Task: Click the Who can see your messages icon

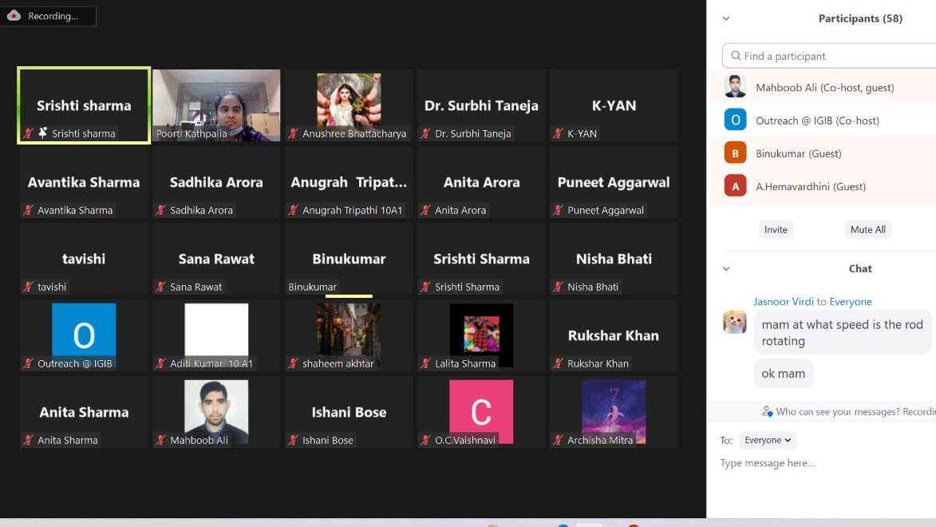Action: [x=767, y=411]
